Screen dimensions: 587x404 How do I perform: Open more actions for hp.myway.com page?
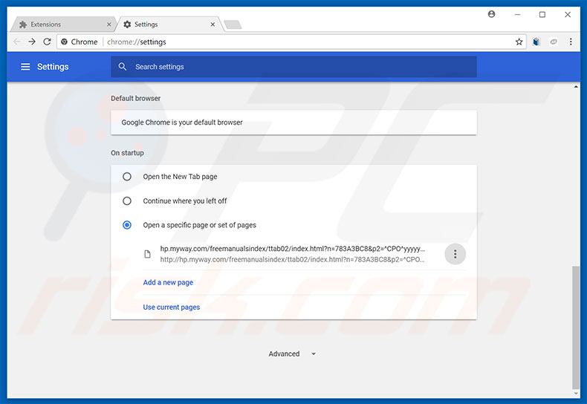tap(455, 254)
